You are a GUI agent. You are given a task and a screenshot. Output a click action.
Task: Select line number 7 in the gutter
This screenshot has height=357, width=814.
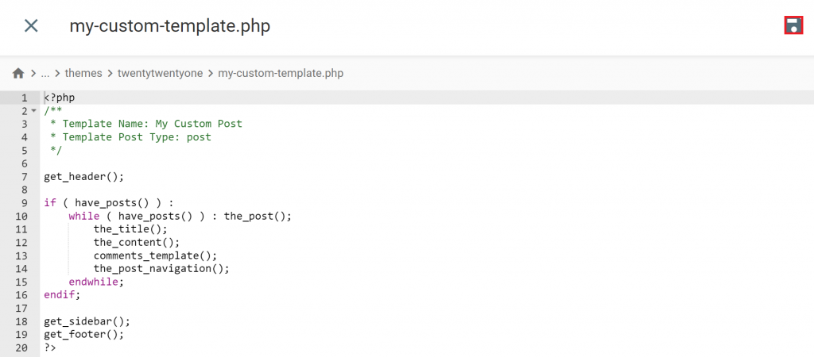[24, 176]
